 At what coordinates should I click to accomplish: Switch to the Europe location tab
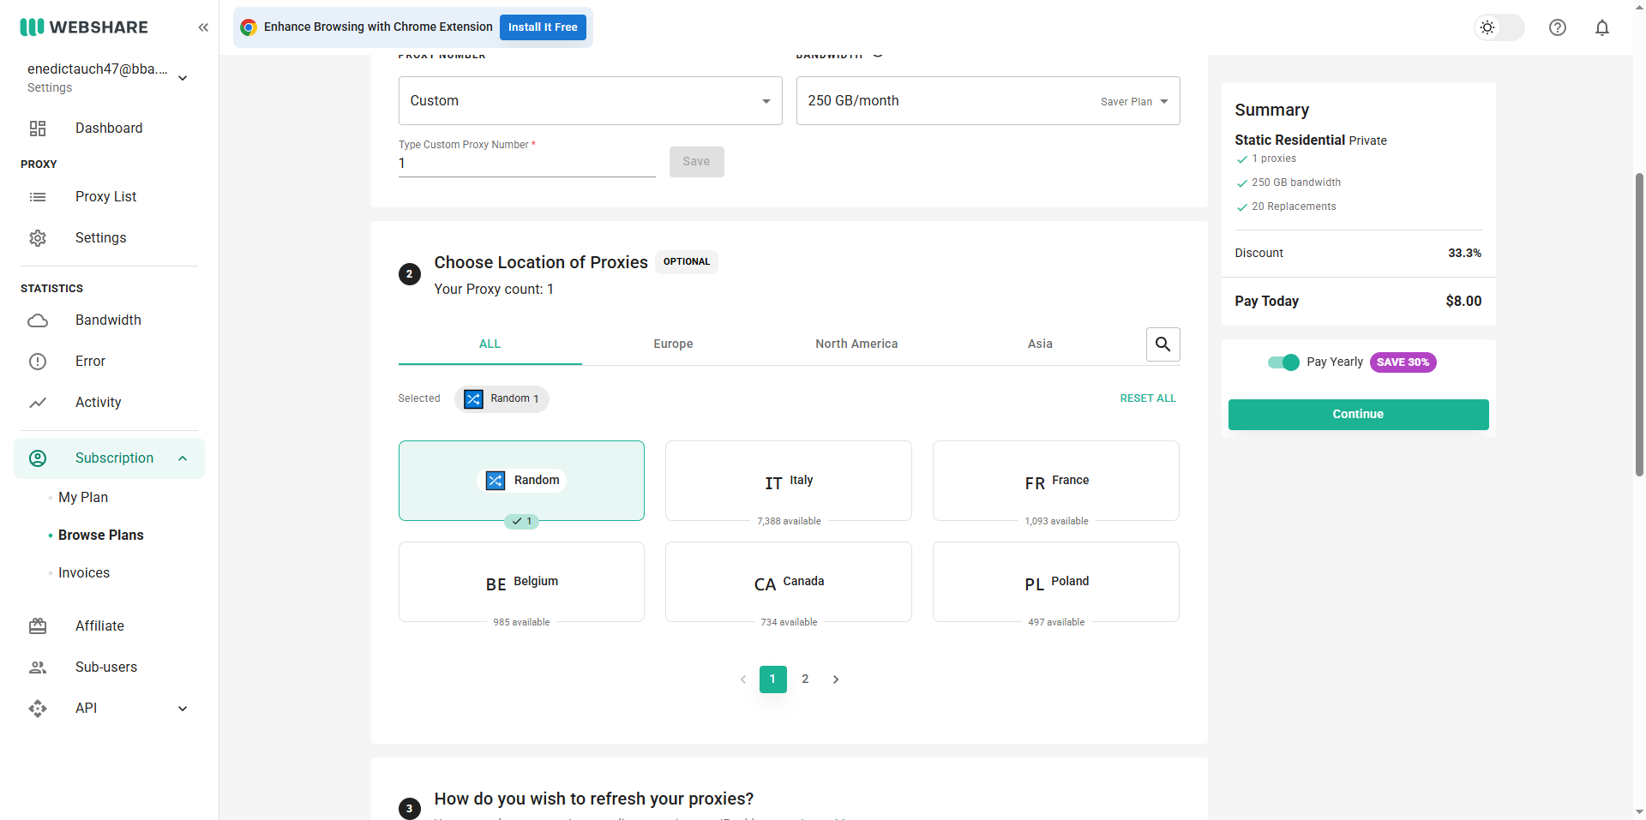pos(673,344)
